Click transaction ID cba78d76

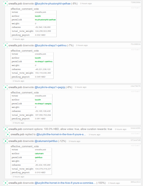[x=136, y=86]
